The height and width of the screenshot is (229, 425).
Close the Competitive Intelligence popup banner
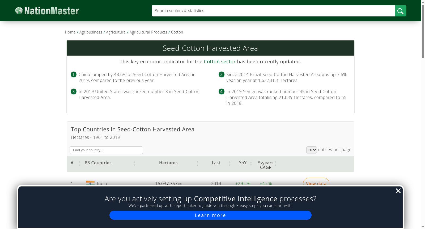pos(398,191)
